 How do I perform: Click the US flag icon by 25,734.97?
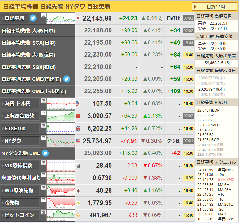(78, 141)
